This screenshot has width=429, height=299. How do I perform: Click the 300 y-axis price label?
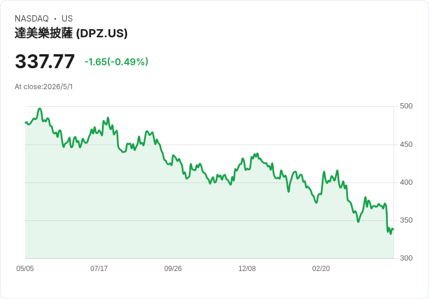tap(406, 258)
